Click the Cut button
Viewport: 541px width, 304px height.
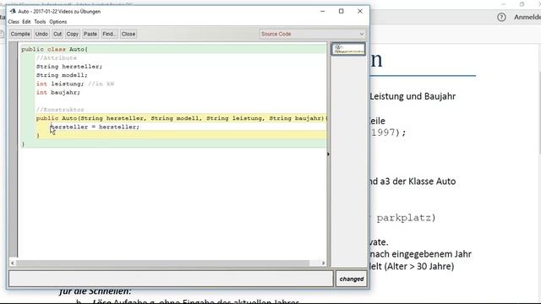point(57,34)
